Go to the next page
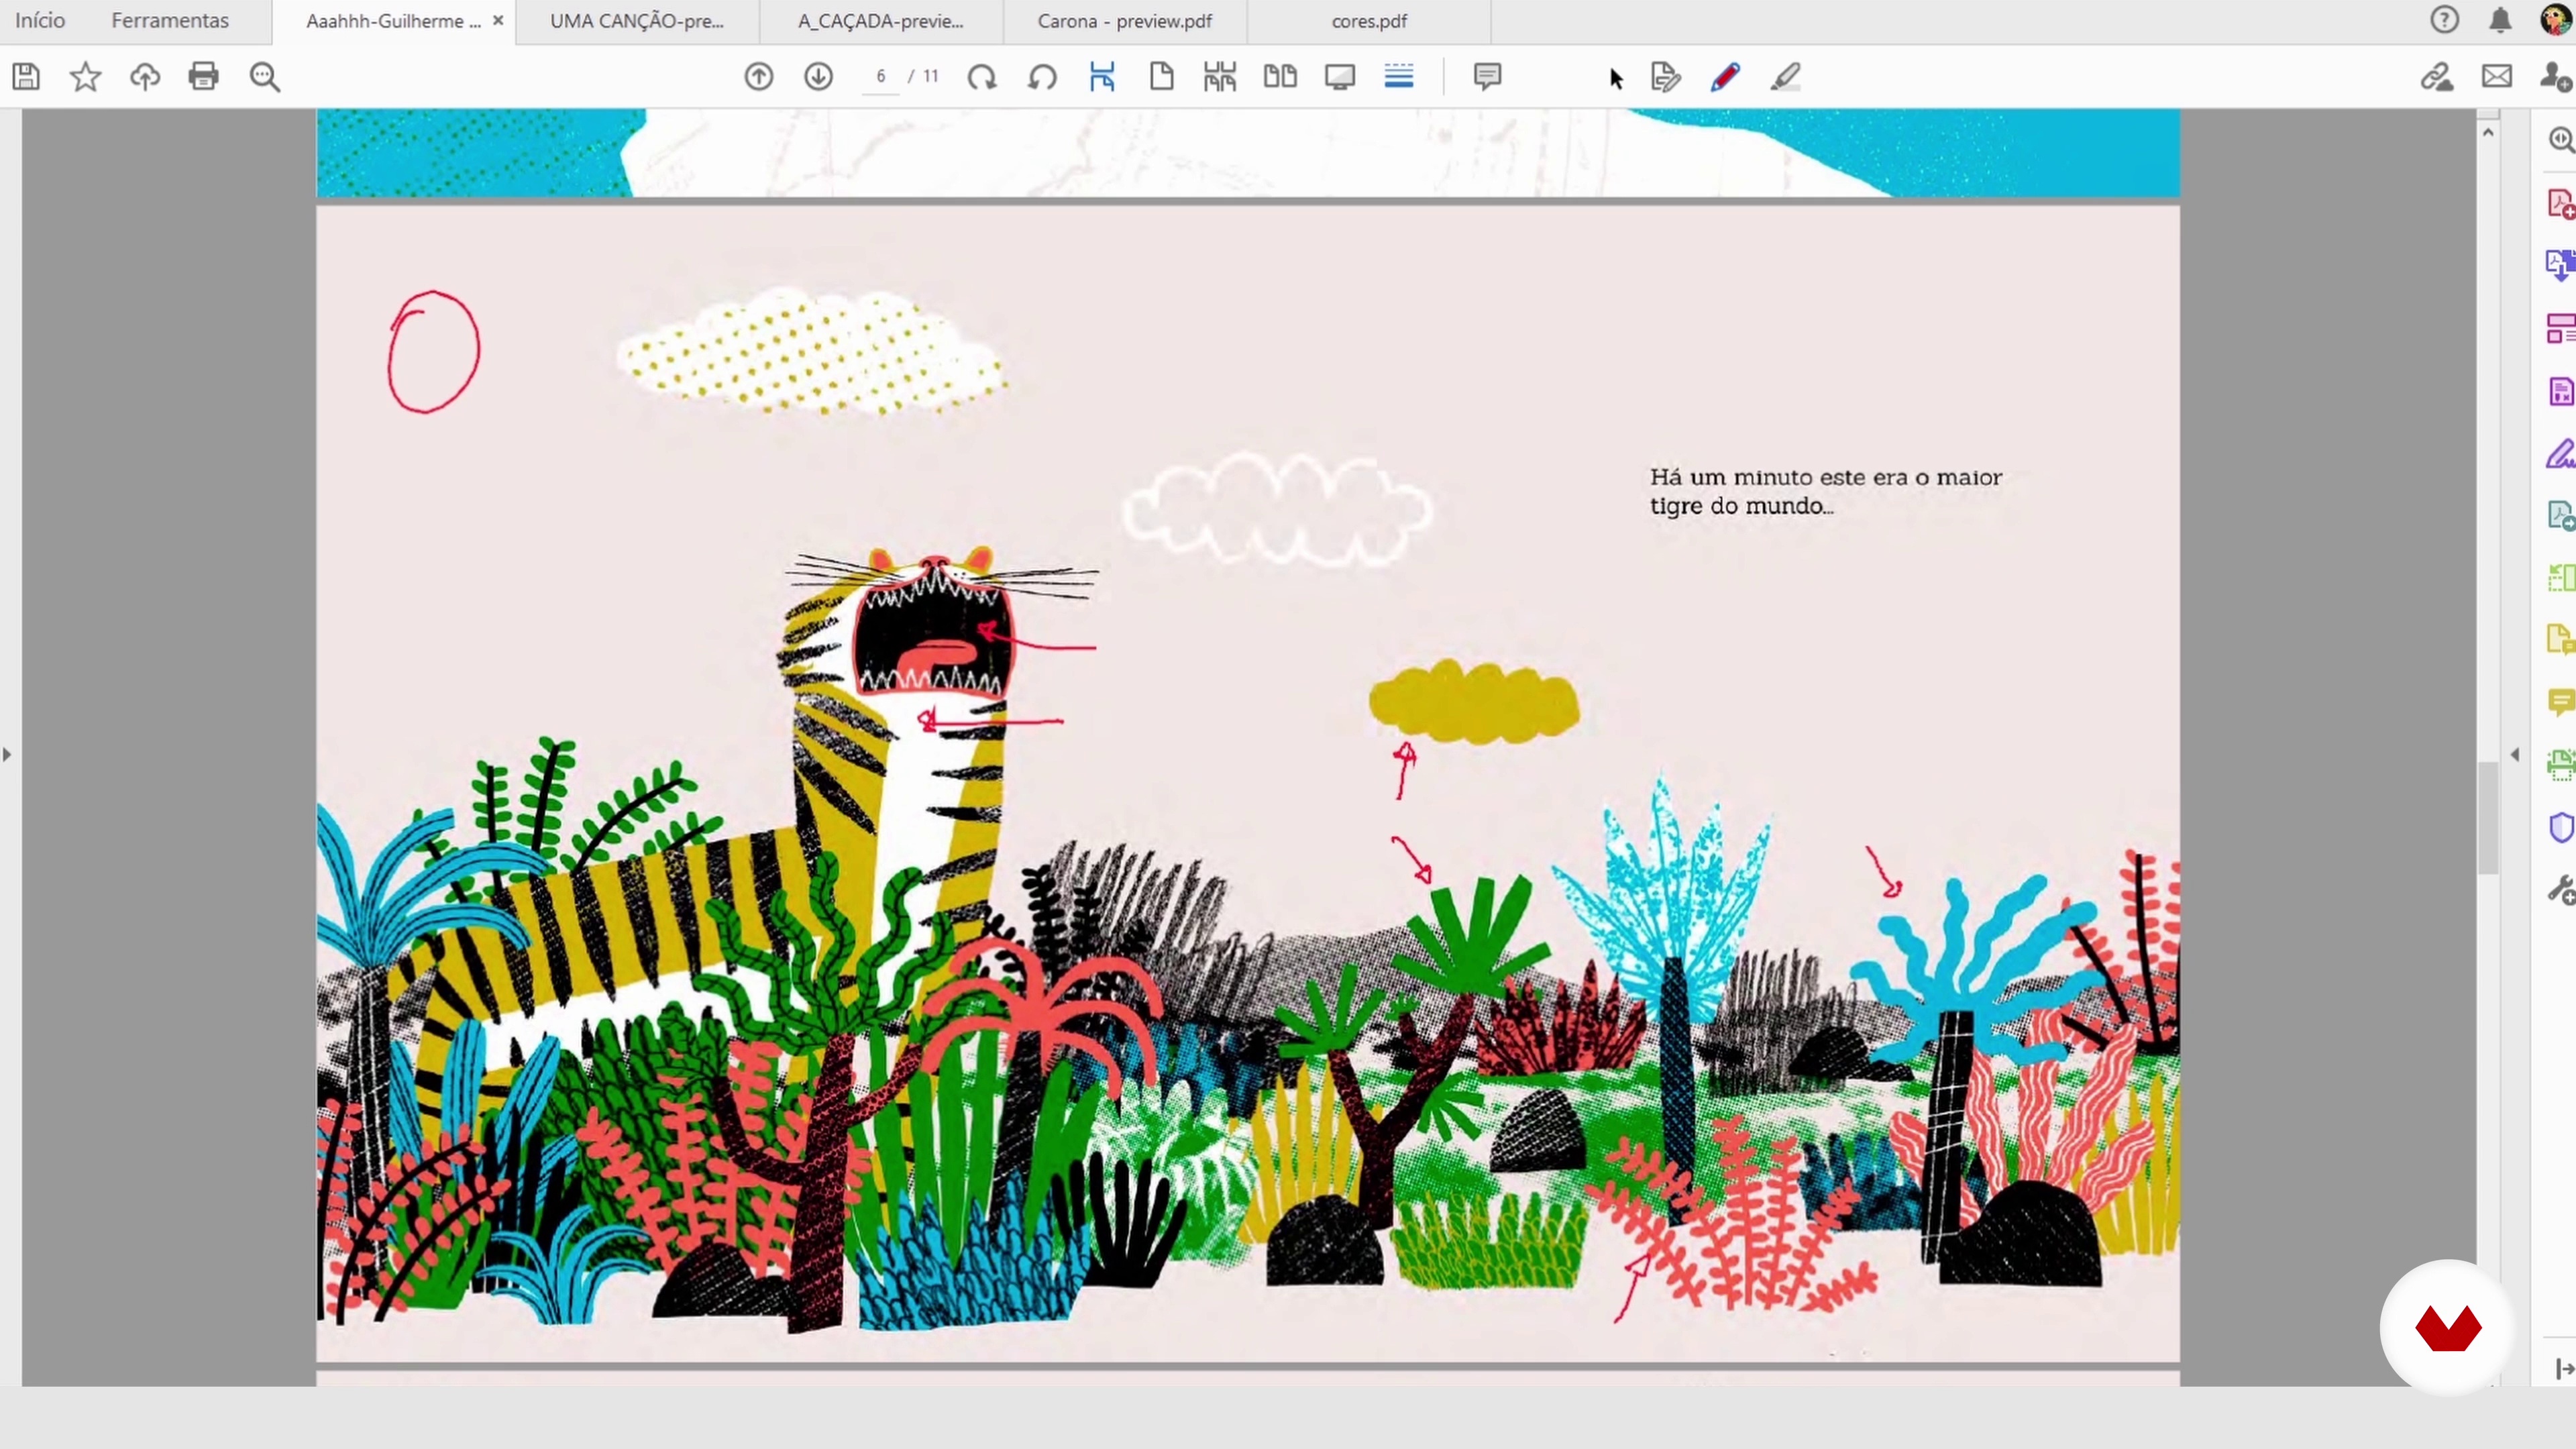Viewport: 2576px width, 1449px height. 818,76
